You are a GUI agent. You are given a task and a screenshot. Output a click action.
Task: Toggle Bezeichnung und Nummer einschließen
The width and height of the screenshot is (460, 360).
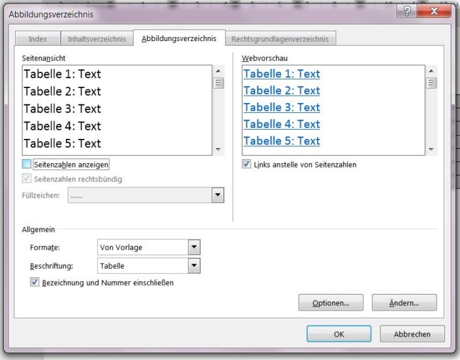point(35,282)
